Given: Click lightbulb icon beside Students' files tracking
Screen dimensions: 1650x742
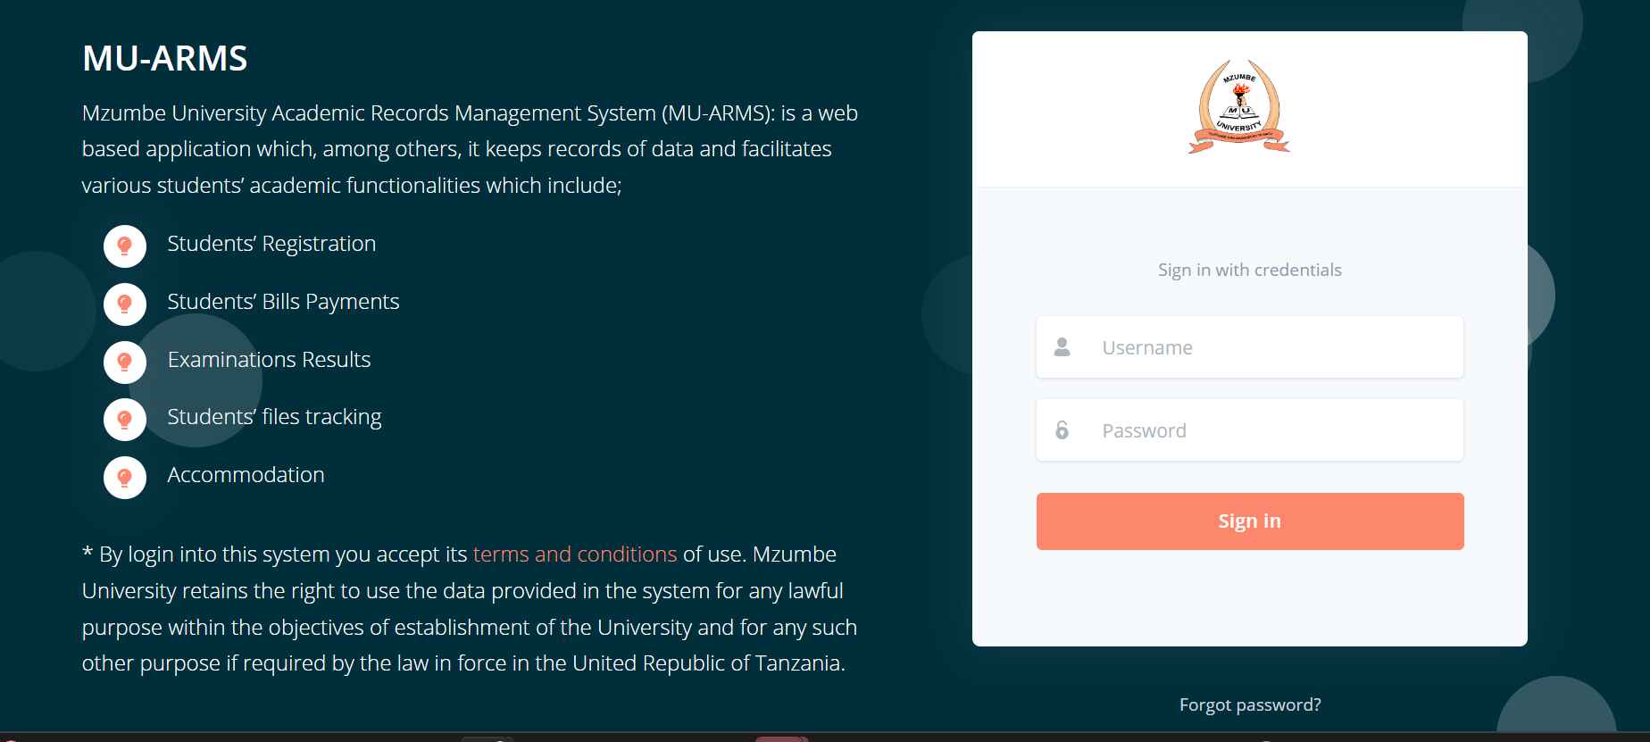Looking at the screenshot, I should coord(125,419).
